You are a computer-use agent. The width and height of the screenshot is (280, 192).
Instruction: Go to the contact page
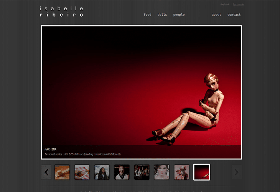[x=234, y=15]
